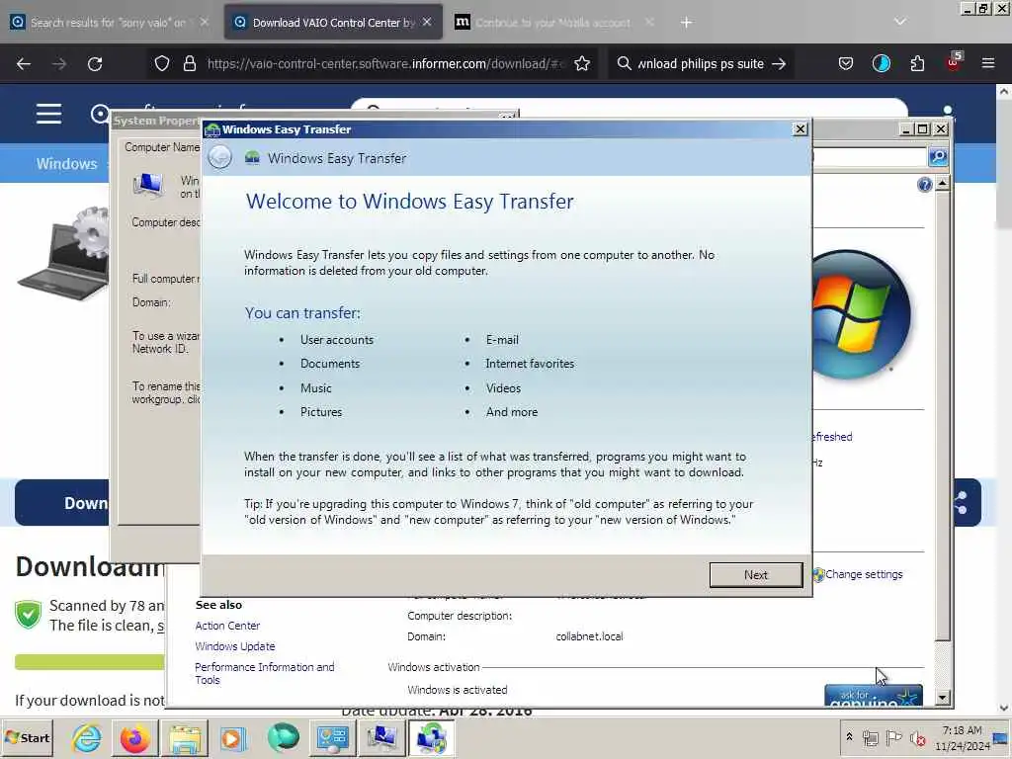Close the Mozilla account tab
The image size is (1012, 759).
649,22
